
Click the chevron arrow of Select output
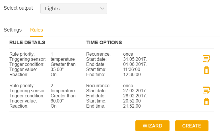tap(102, 9)
